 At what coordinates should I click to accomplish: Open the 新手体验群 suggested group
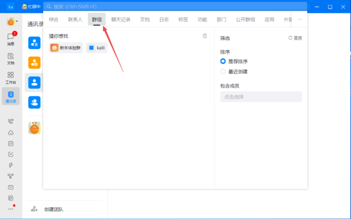click(66, 48)
